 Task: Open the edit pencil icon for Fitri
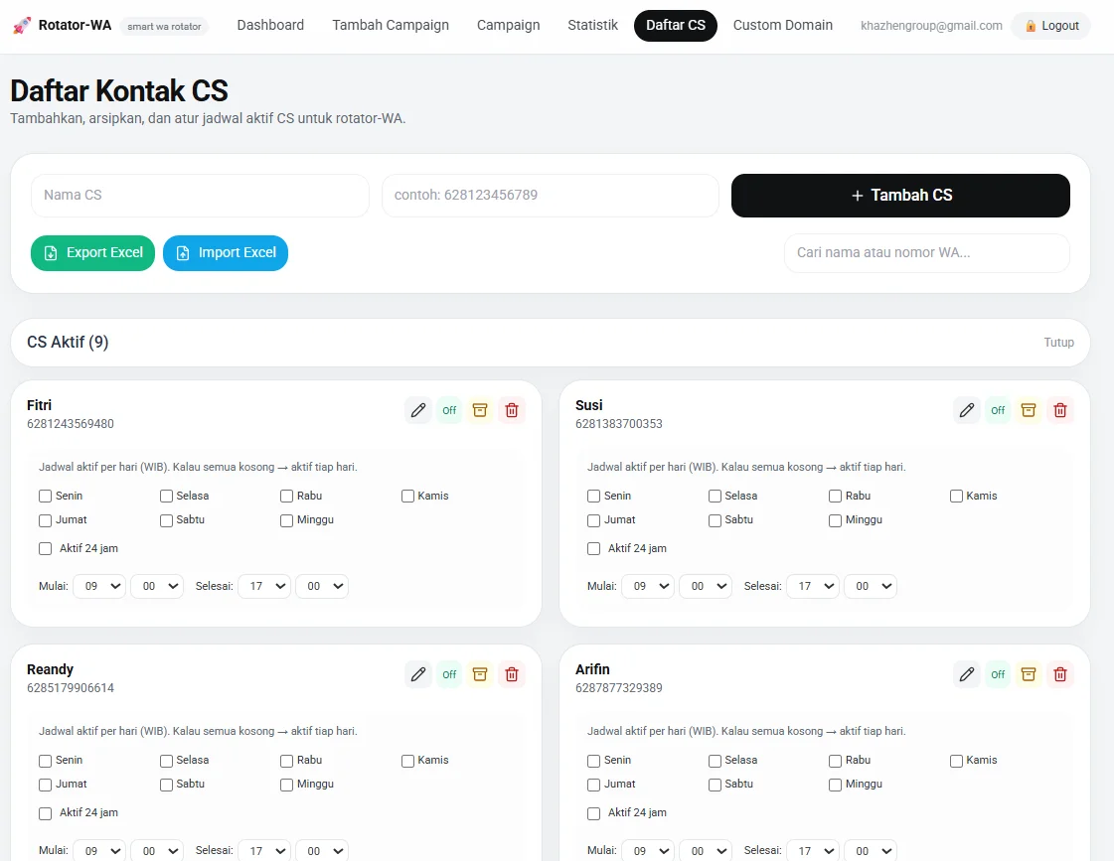click(x=417, y=410)
